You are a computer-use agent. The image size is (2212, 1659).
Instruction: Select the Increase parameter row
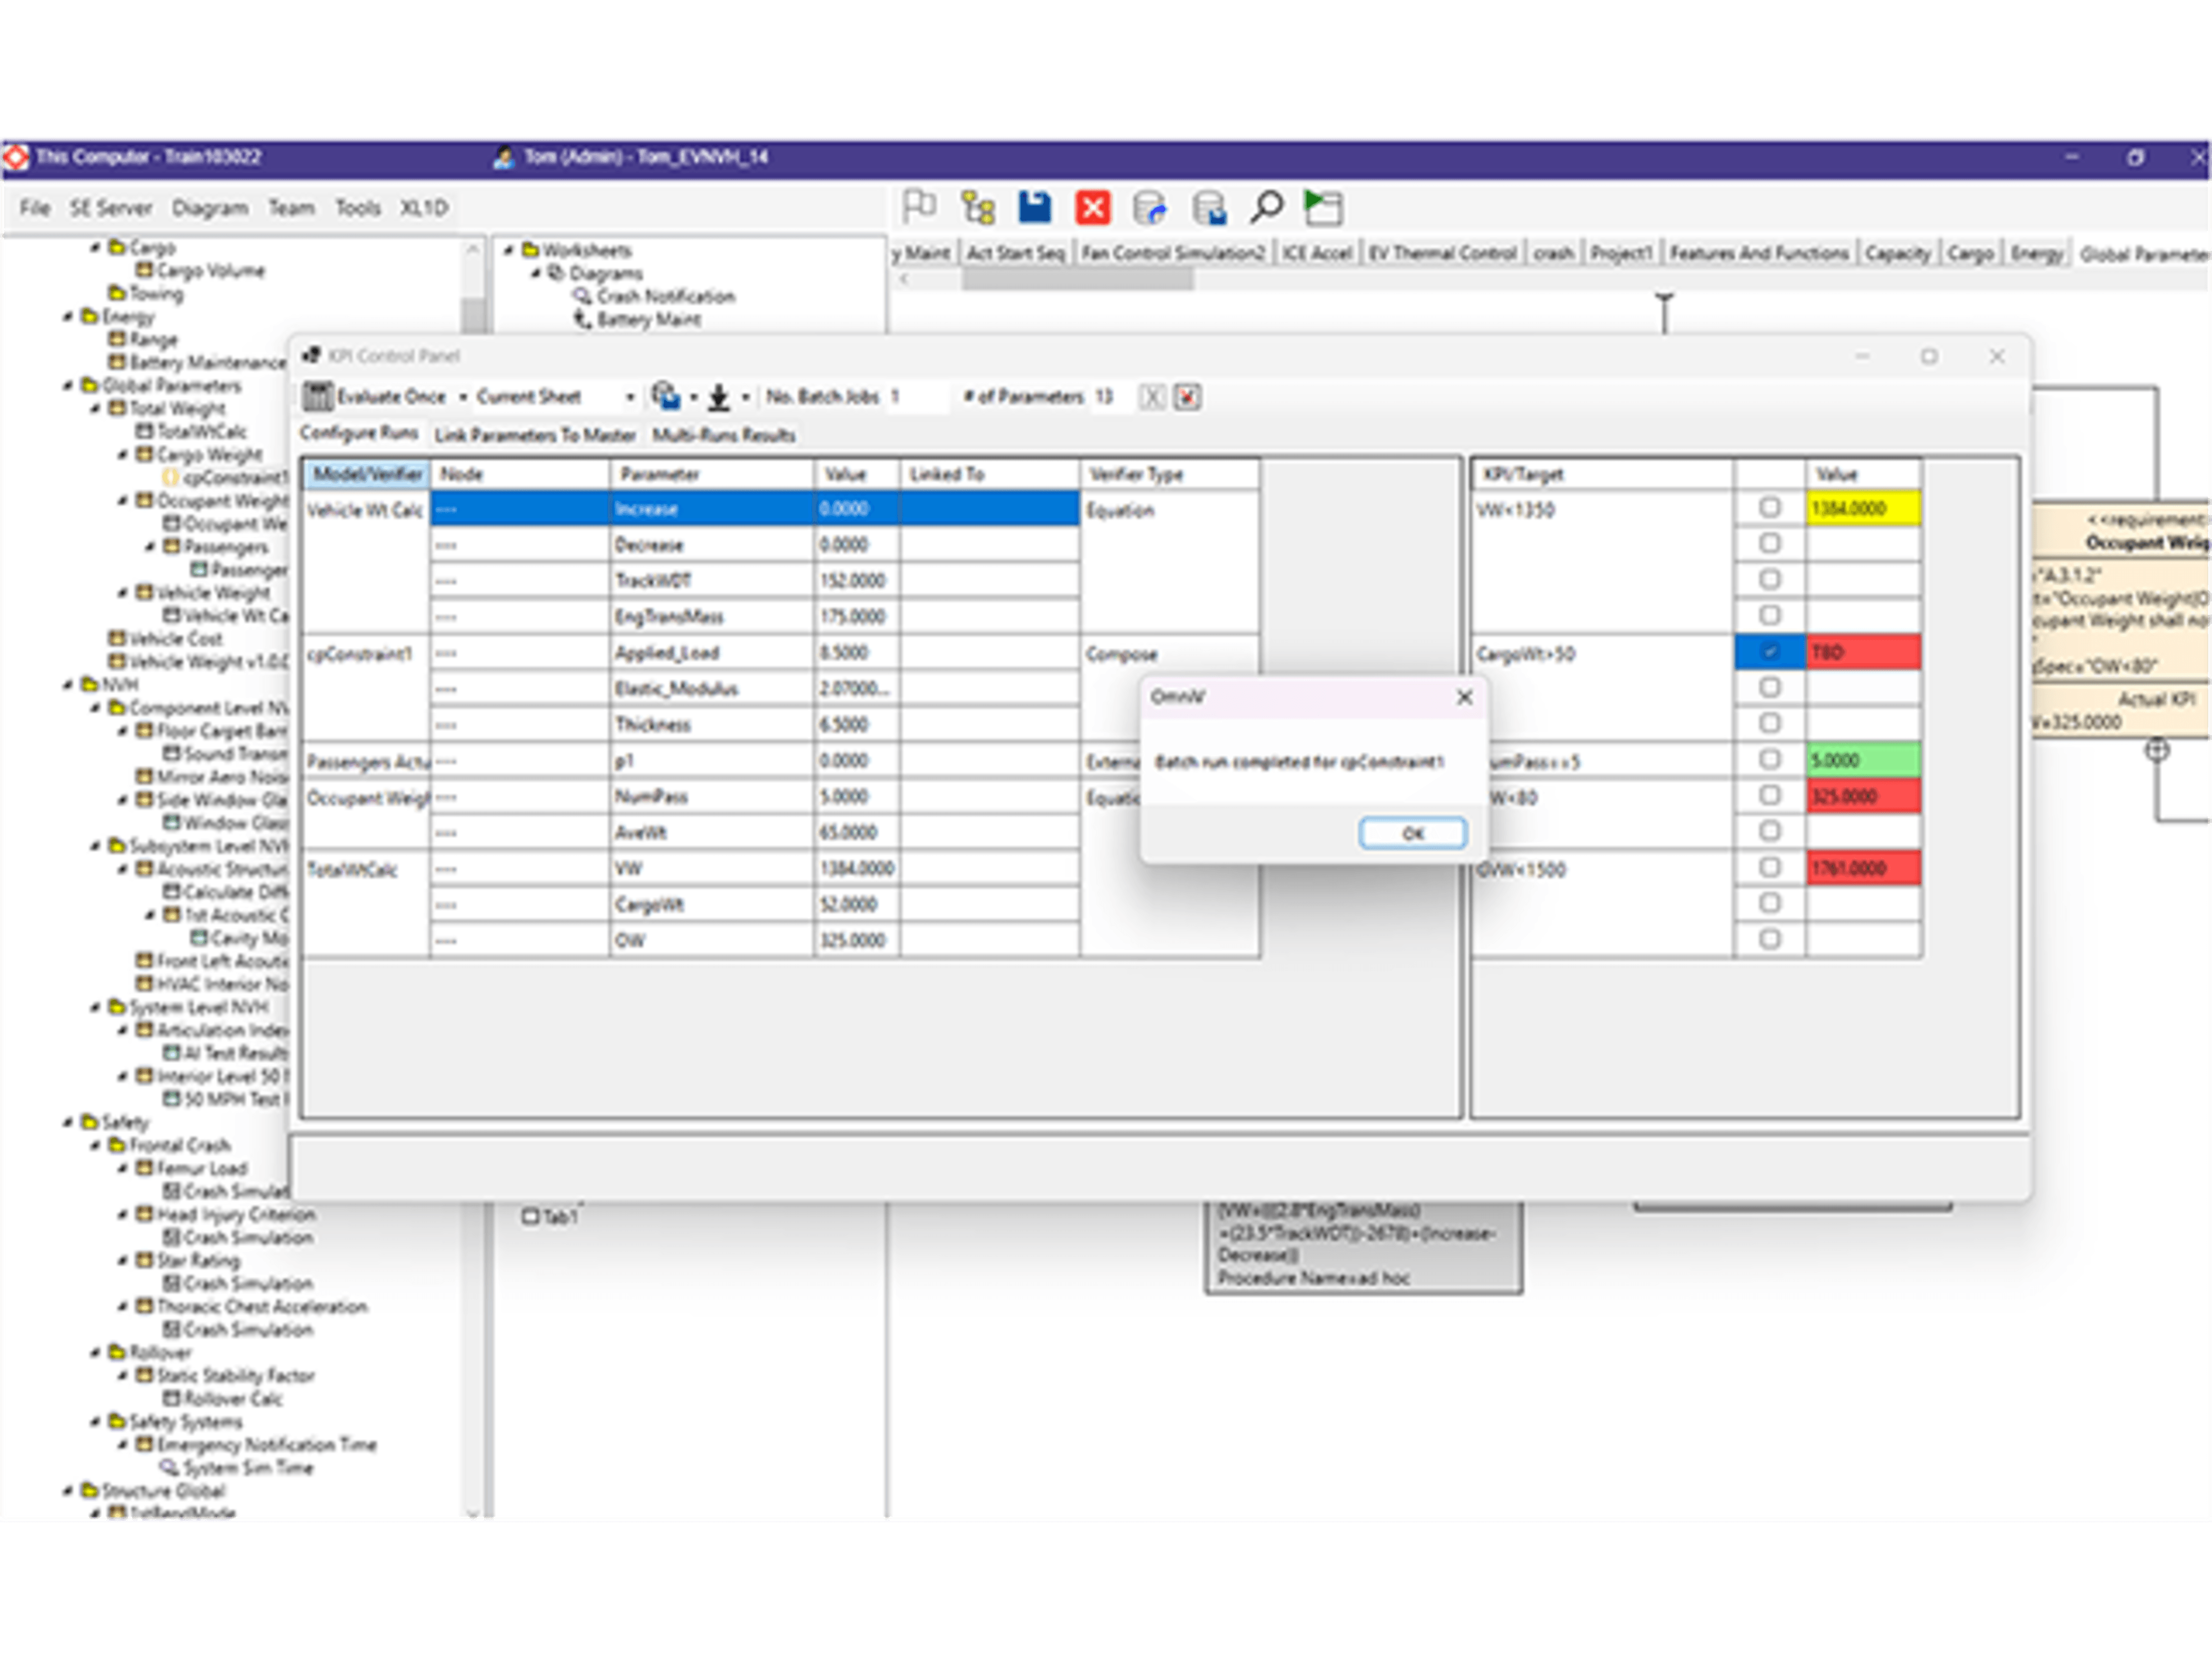click(755, 508)
